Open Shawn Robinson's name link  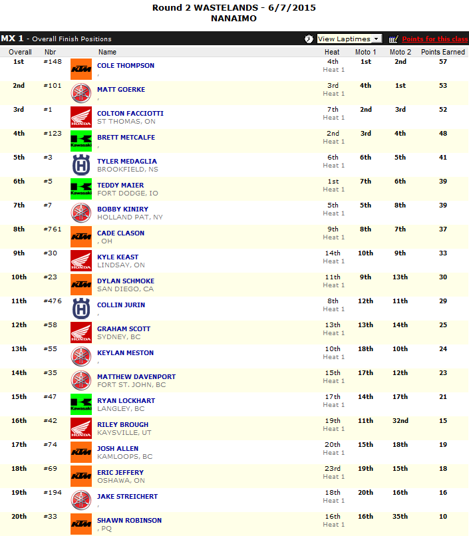129,521
